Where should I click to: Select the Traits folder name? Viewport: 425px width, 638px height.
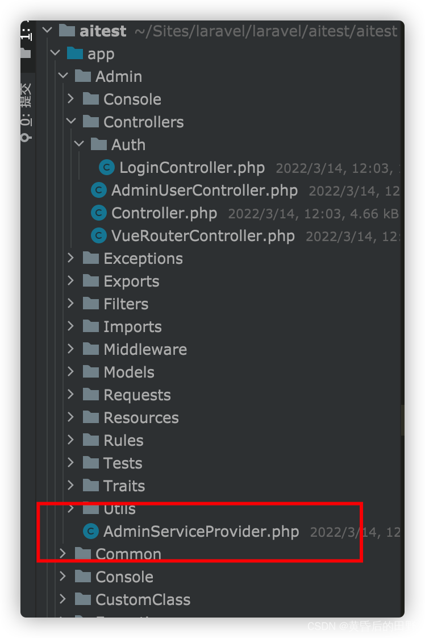pyautogui.click(x=124, y=486)
